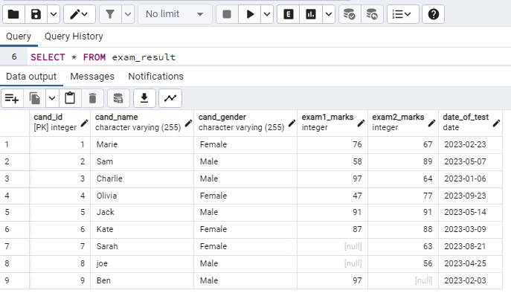Download results as file
Image resolution: width=511 pixels, height=299 pixels.
click(144, 98)
